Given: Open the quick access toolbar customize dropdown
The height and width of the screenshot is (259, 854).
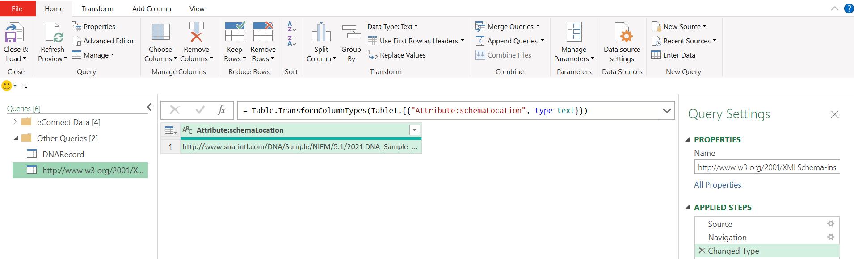Looking at the screenshot, I should (26, 86).
